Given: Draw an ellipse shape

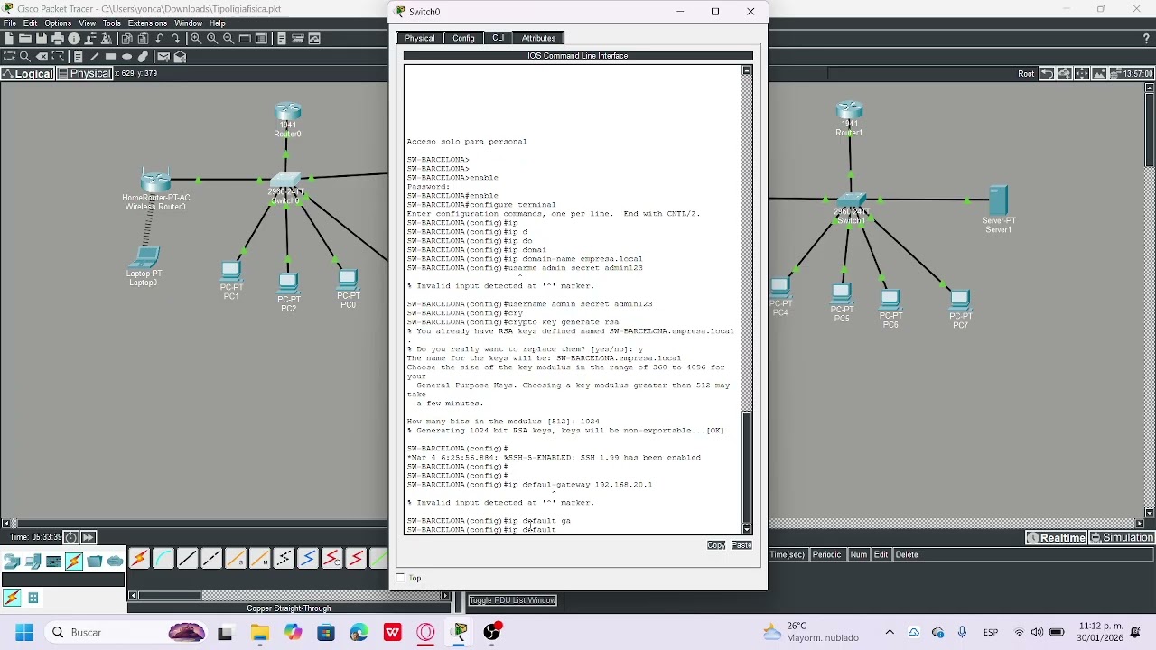Looking at the screenshot, I should pos(126,57).
